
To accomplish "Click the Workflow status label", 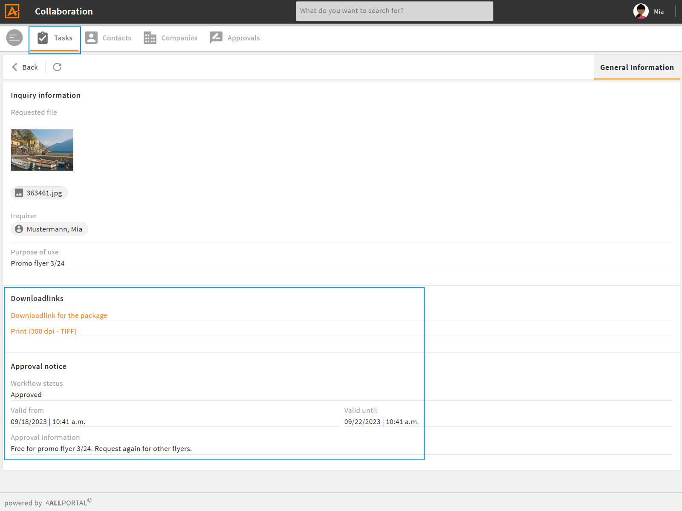I will [x=37, y=383].
